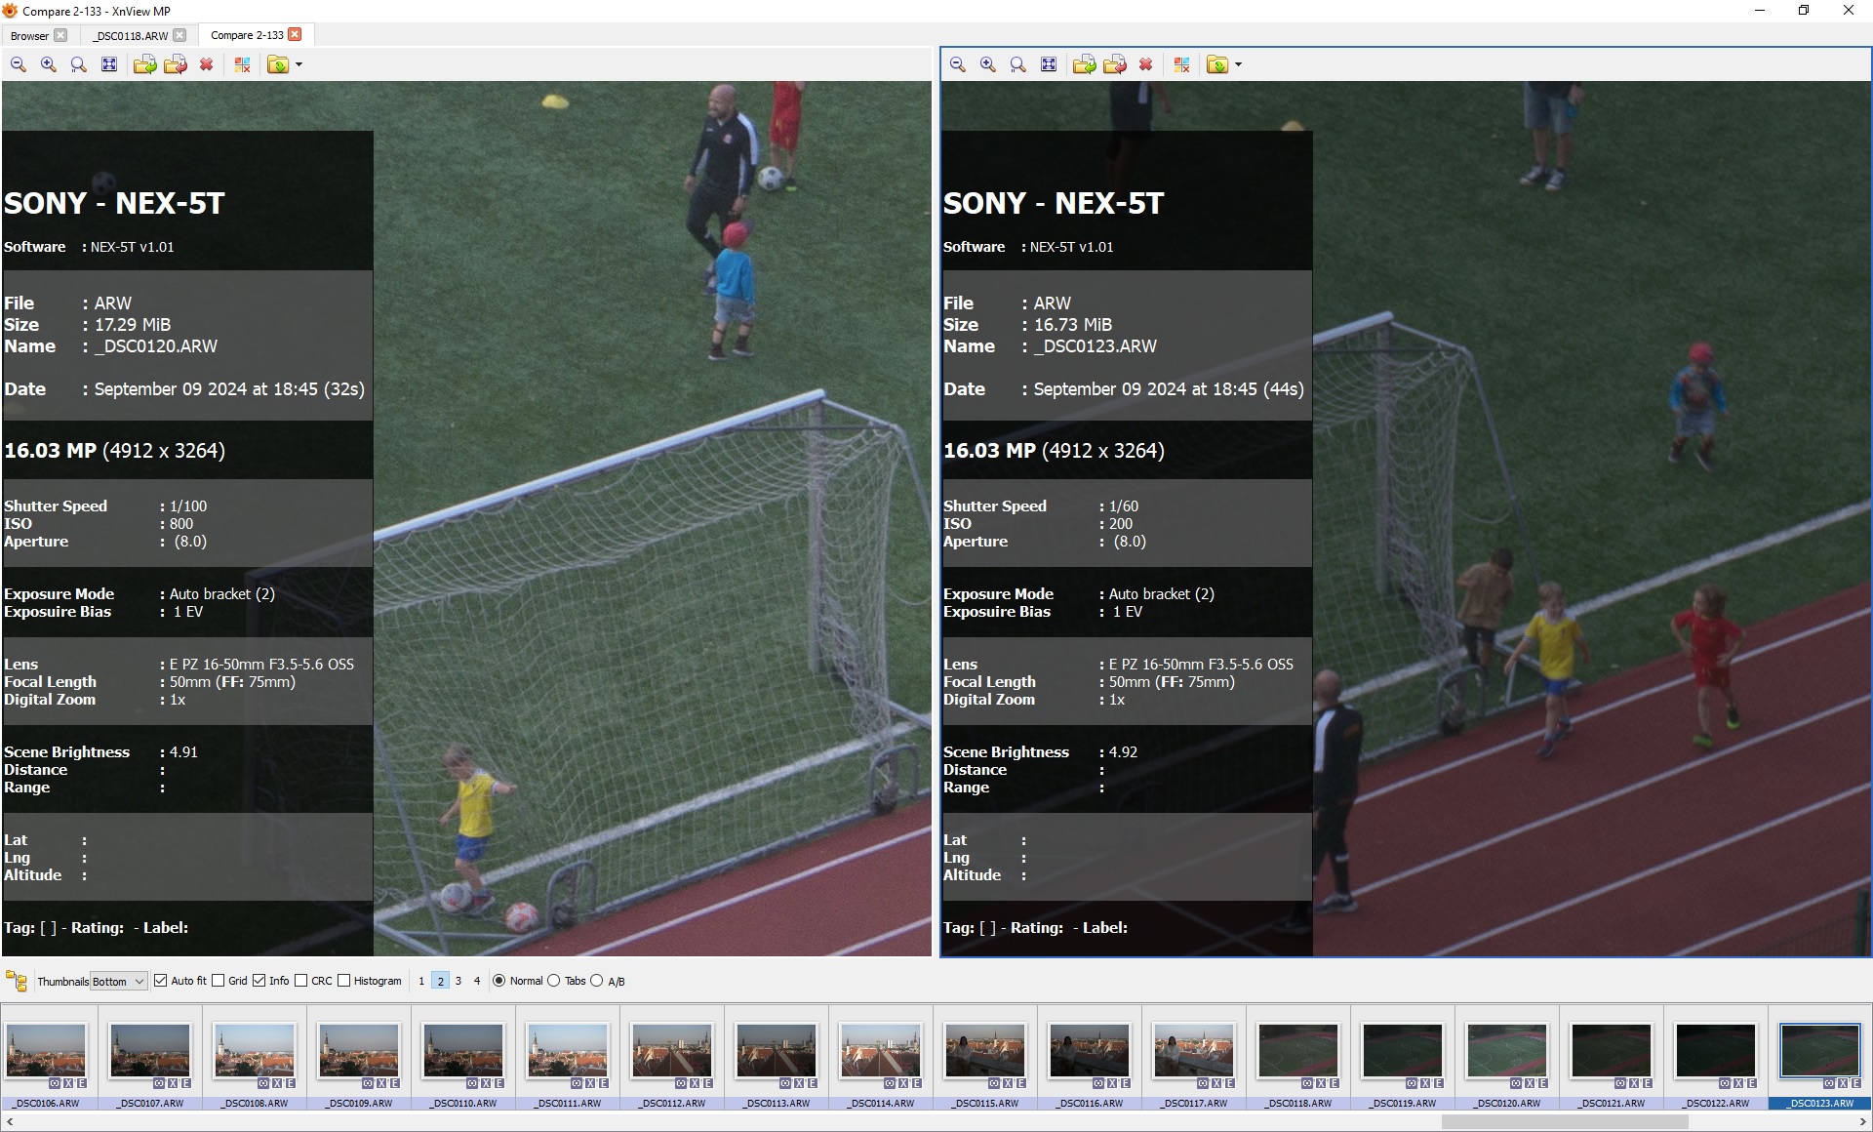
Task: Select the _DSC0120.ARW thumbnail
Action: 1507,1050
